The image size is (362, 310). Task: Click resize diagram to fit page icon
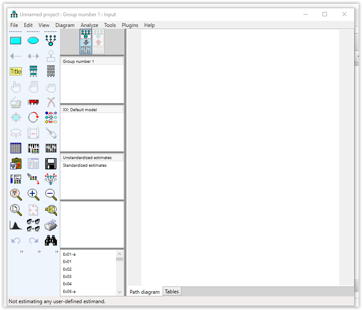point(33,210)
